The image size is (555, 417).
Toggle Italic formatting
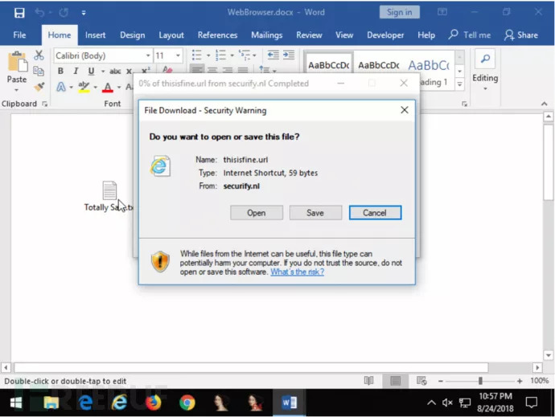coord(76,71)
